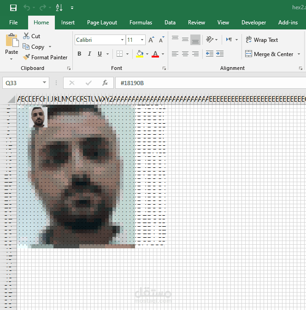Toggle Bold formatting
This screenshot has height=310, width=306.
(x=79, y=54)
